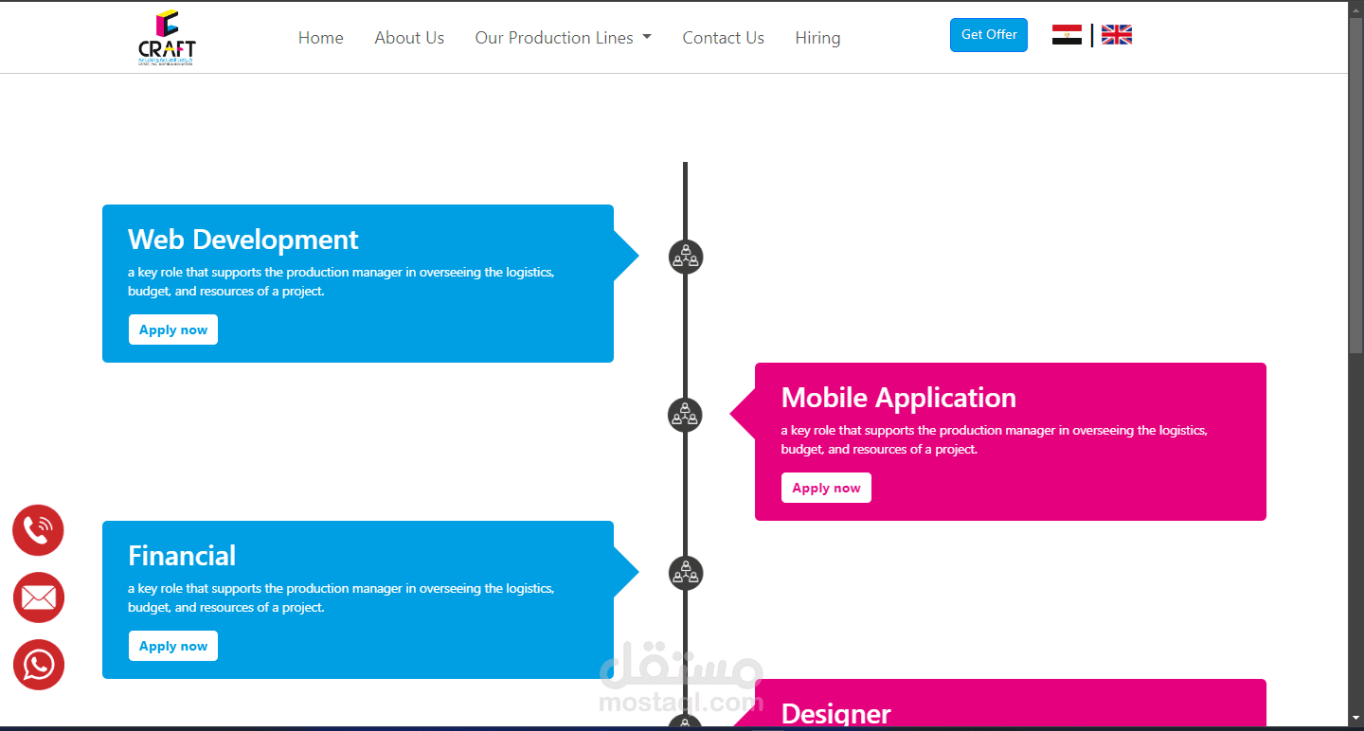Click the Get Offer button
The image size is (1364, 731).
pos(989,34)
